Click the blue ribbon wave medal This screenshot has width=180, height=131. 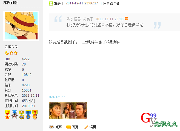pyautogui.click(x=28, y=115)
